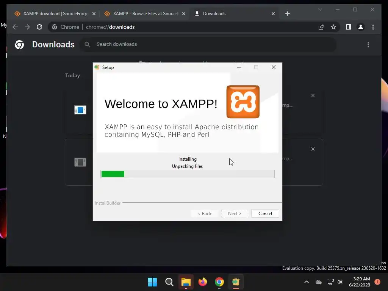Open Firefox from taskbar
Image resolution: width=388 pixels, height=291 pixels.
coord(203,282)
